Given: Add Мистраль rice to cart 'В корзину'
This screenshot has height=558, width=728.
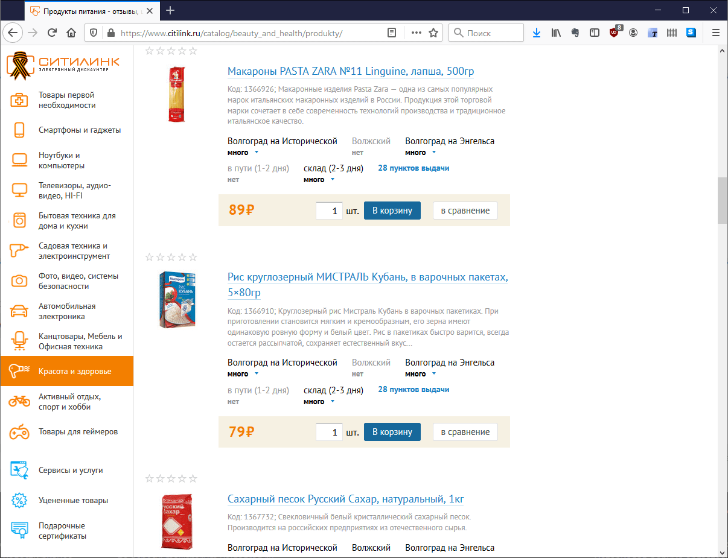Looking at the screenshot, I should (x=392, y=432).
